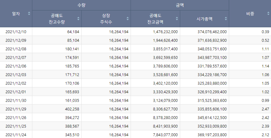Select date cell 2021/11/26

click(x=16, y=118)
